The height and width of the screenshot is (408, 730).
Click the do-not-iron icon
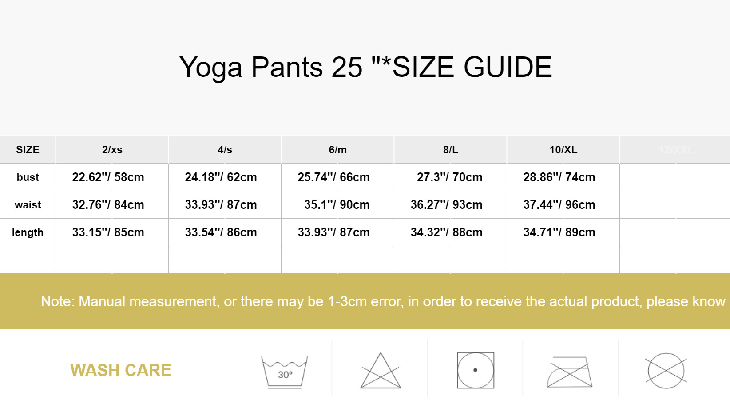pos(570,372)
